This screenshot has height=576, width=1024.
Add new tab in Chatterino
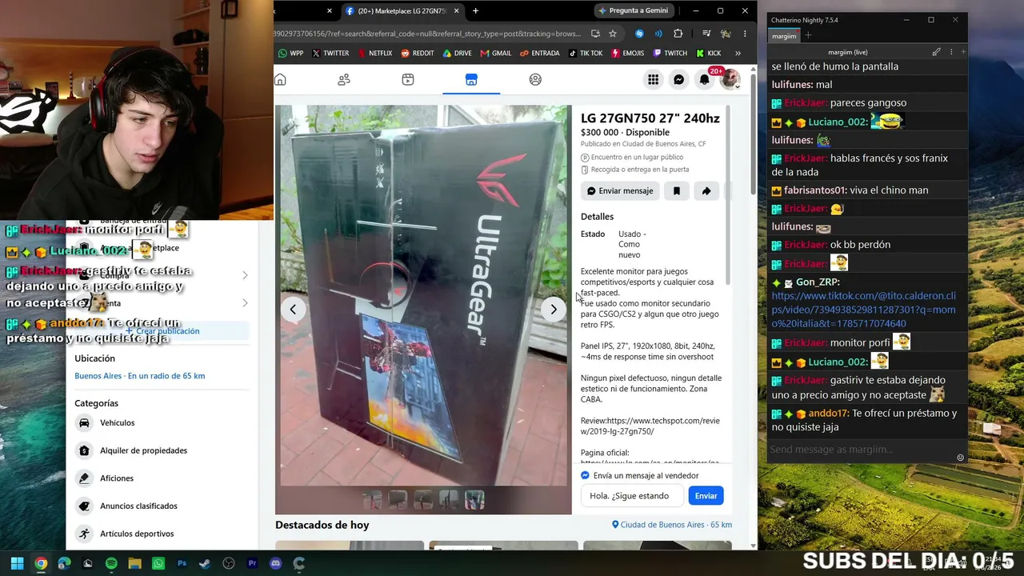tap(808, 36)
